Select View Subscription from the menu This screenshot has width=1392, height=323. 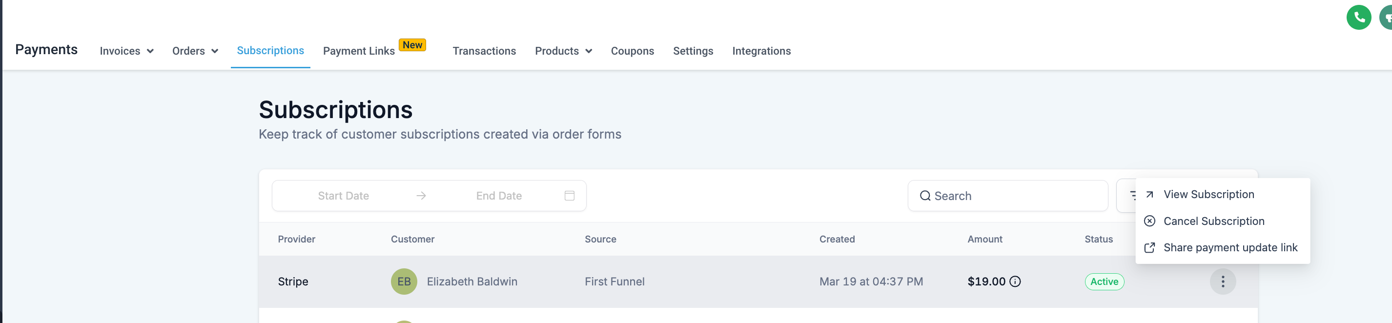click(1208, 195)
